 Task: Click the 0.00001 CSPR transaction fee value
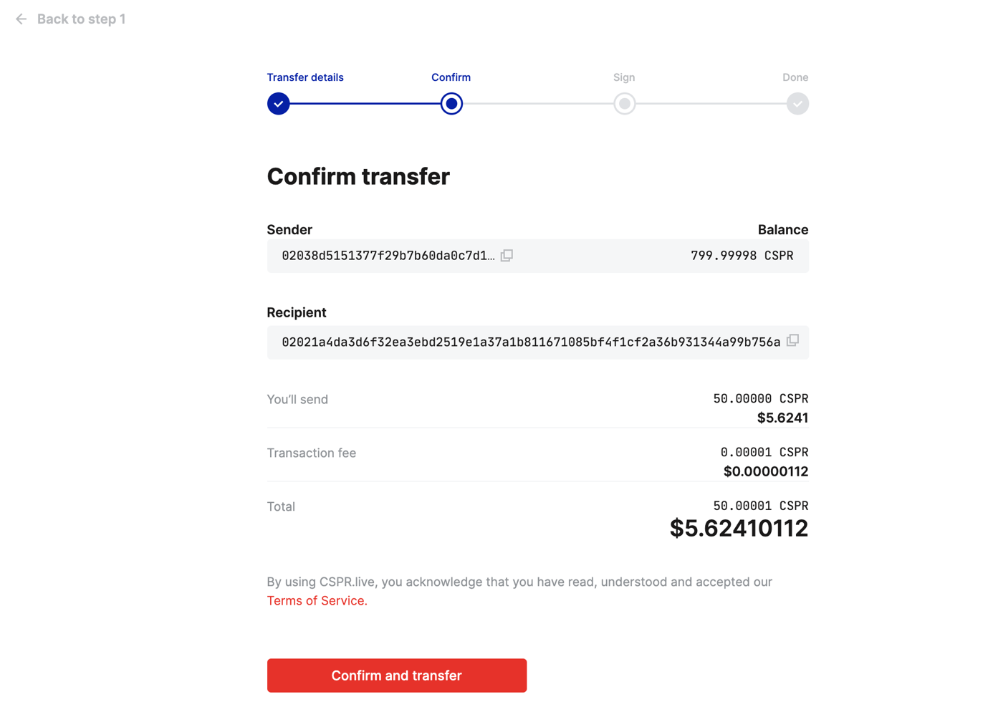point(764,453)
